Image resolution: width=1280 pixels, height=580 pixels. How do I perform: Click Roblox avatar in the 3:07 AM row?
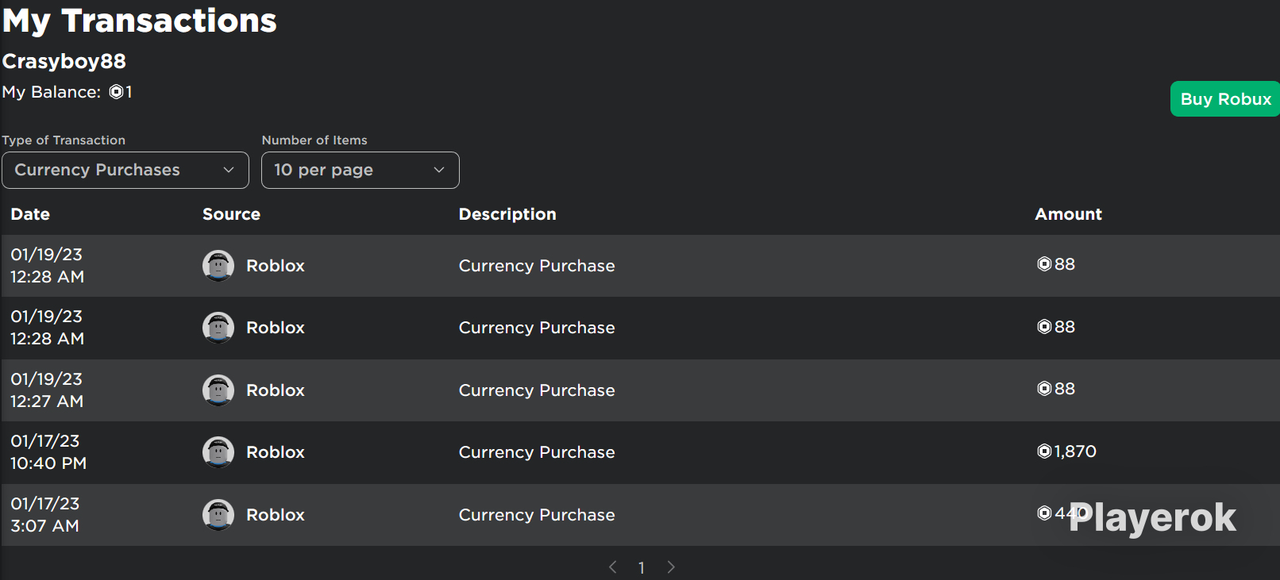pos(218,515)
